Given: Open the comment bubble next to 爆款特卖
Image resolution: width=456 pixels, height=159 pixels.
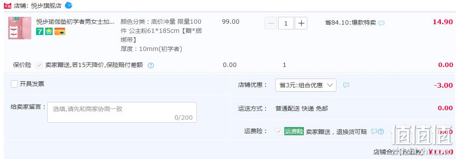Looking at the screenshot, I should click(x=381, y=23).
